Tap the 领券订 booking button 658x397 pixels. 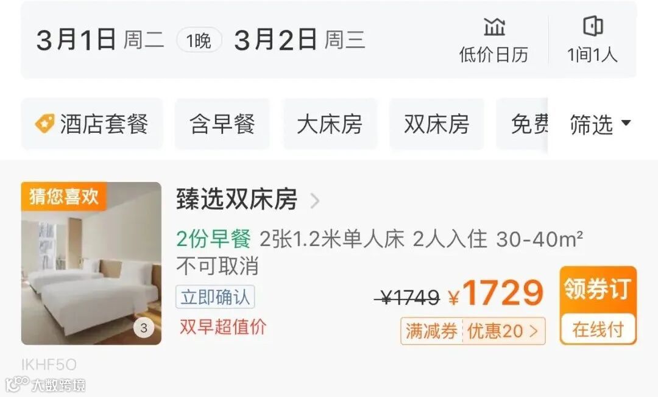click(598, 289)
